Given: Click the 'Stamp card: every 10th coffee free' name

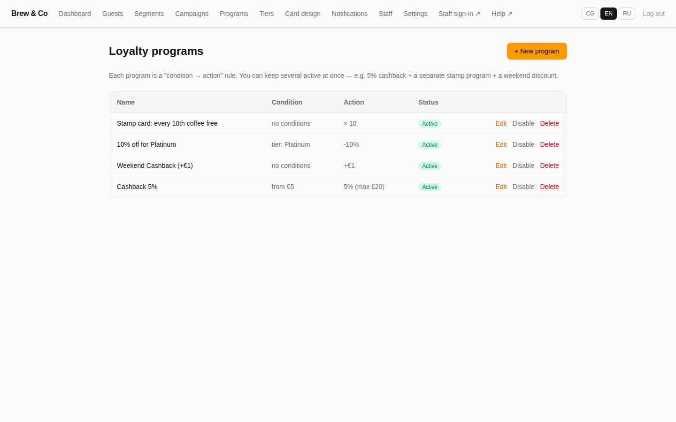Looking at the screenshot, I should (167, 123).
